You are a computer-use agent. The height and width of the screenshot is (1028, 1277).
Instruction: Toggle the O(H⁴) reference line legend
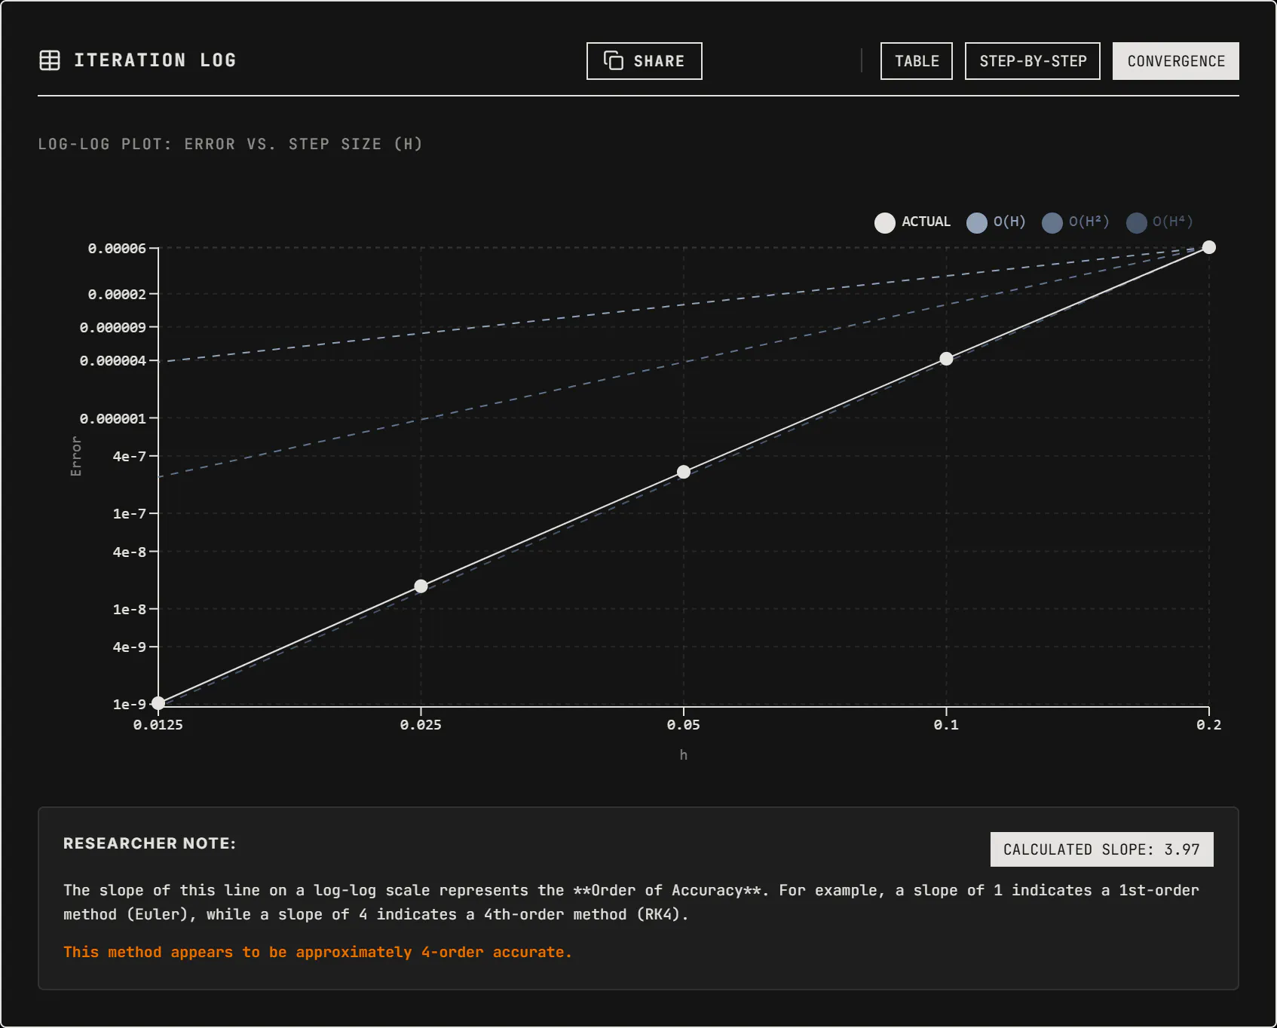click(1159, 222)
